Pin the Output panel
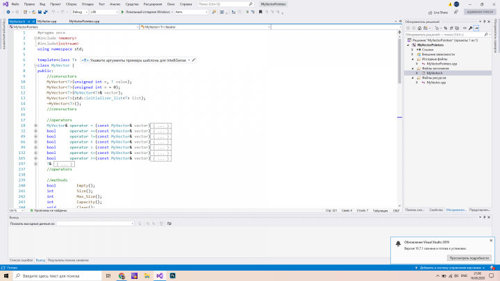Screen dimensions: 500x281 tap(485, 217)
